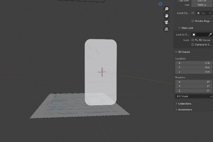Click the 'Render Regi...' label
This screenshot has height=142, width=213.
[x=203, y=21]
